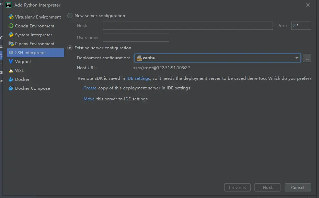Click the Vagrant V icon
Screen dimensions: 319x198
pyautogui.click(x=11, y=61)
